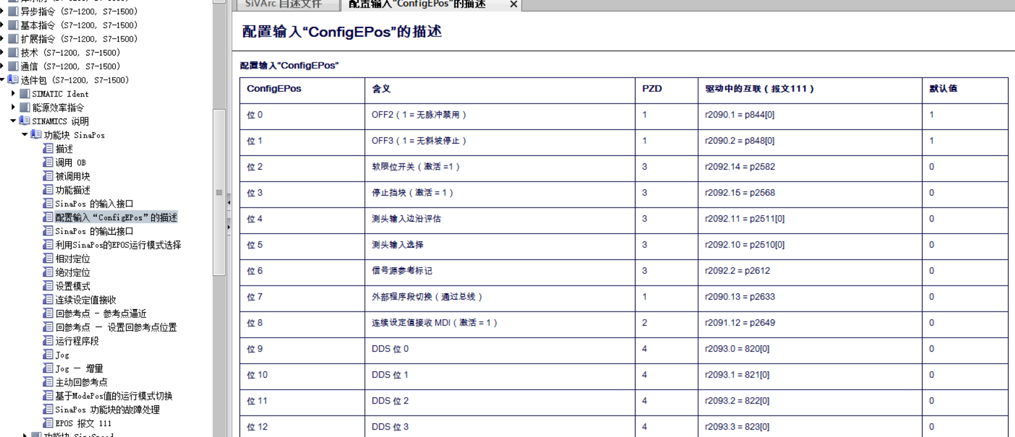Click the left collapse arrow on the pane splitter
Image resolution: width=1015 pixels, height=437 pixels.
(x=229, y=202)
